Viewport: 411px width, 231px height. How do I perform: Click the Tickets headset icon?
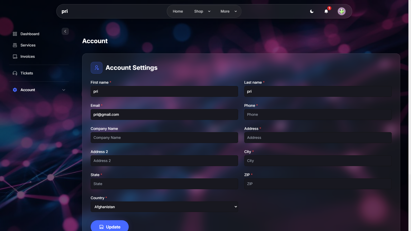click(15, 73)
